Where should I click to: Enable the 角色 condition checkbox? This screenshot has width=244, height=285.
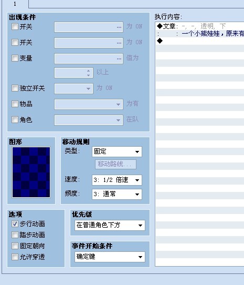[x=15, y=120]
